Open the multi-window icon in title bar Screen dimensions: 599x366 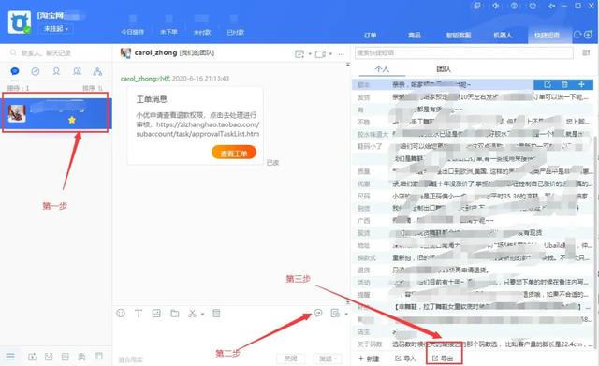point(477,6)
